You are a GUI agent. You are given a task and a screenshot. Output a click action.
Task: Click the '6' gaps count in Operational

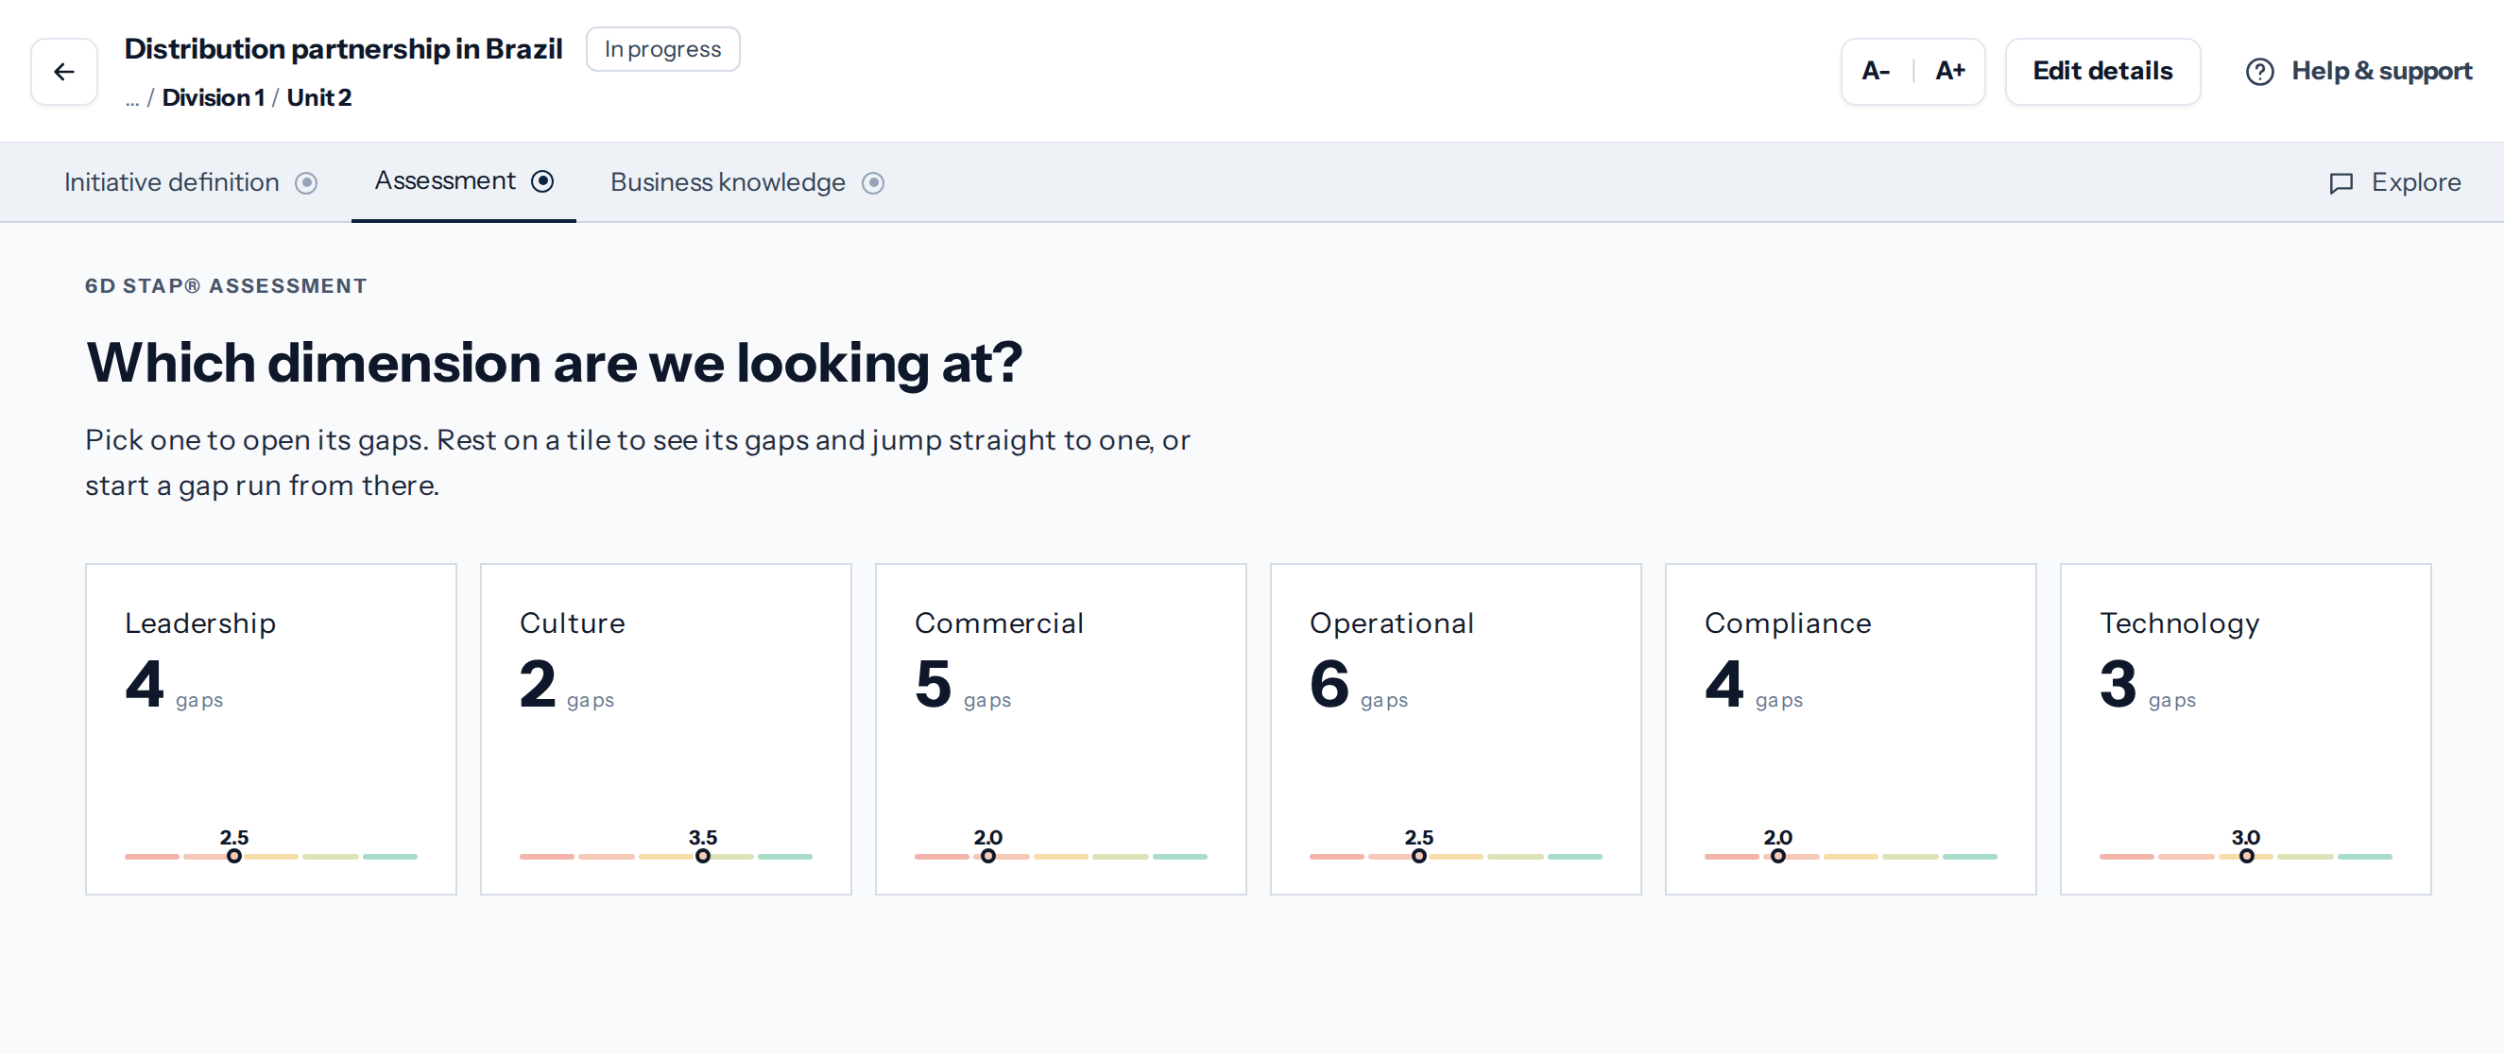coord(1329,685)
